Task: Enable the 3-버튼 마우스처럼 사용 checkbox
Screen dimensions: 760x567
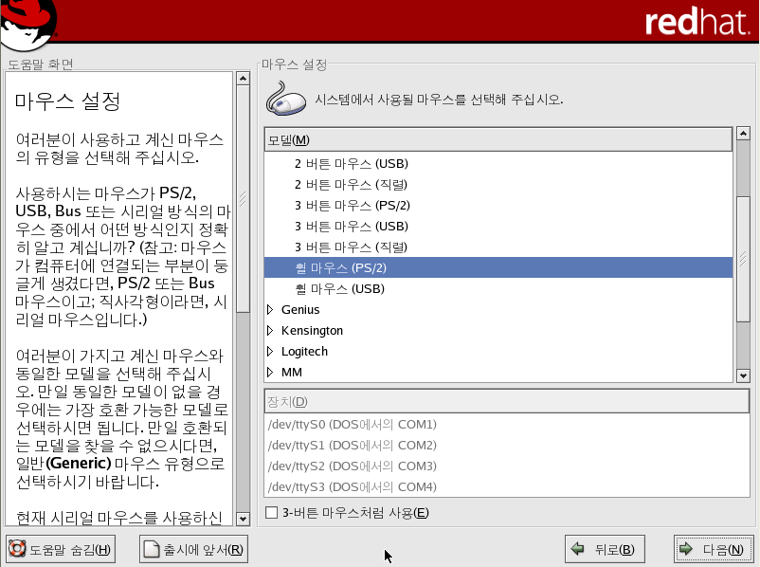Action: click(x=271, y=512)
